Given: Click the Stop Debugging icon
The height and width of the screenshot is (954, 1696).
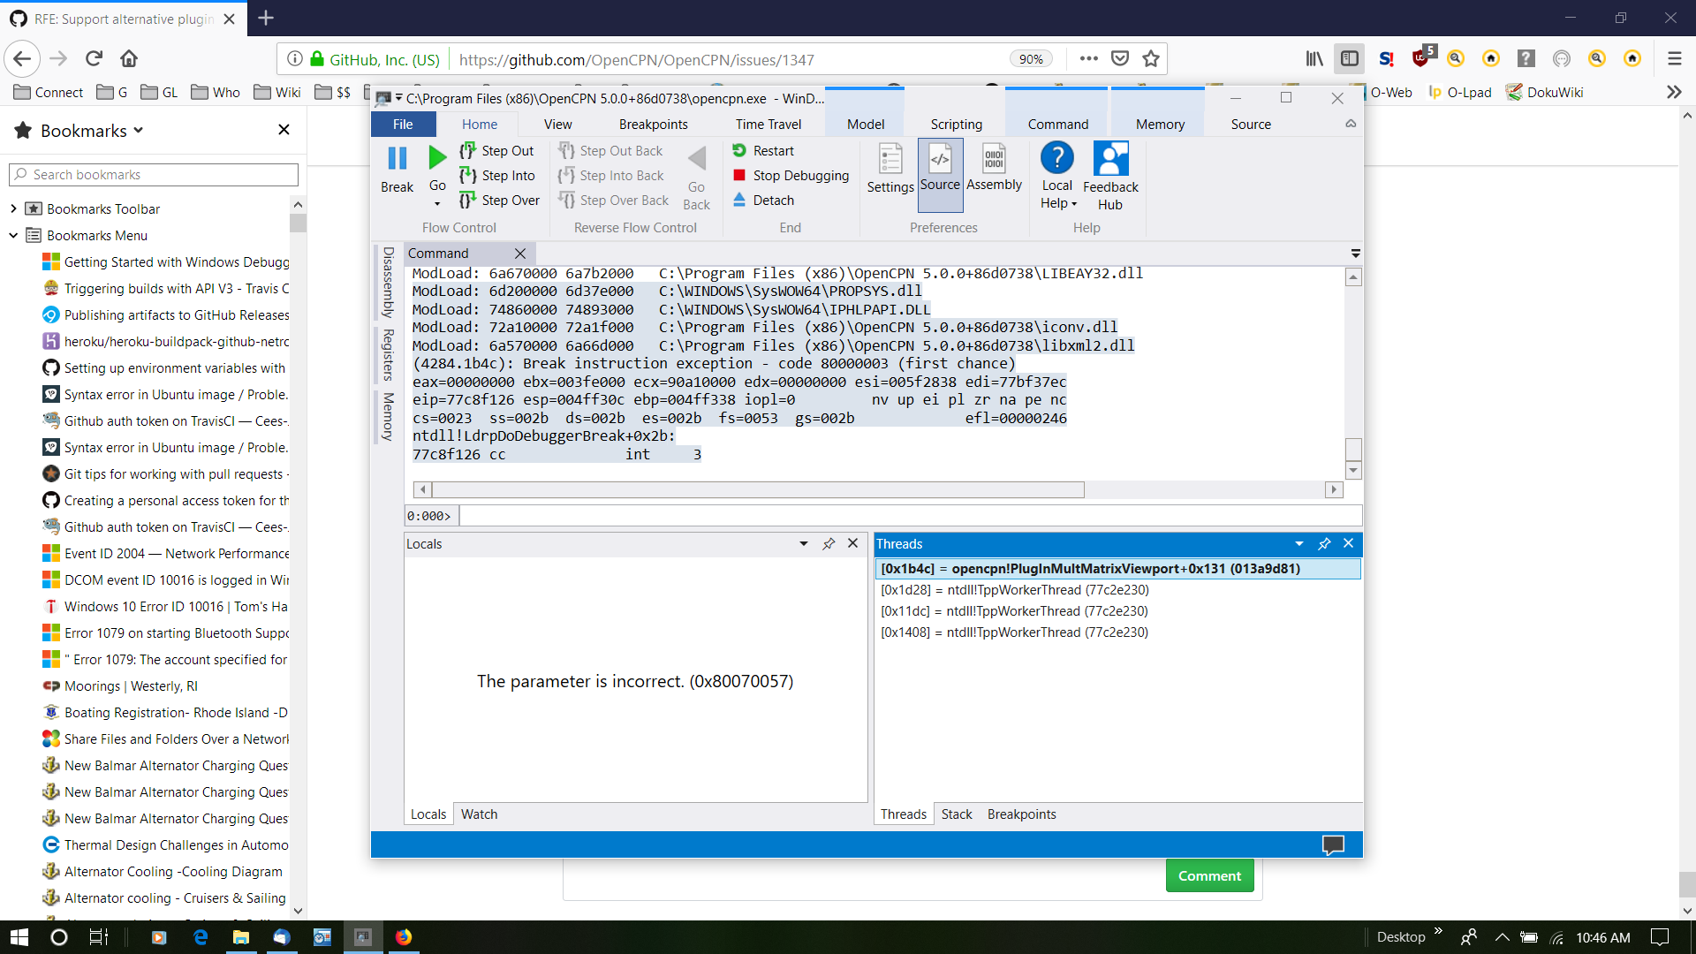Looking at the screenshot, I should [739, 175].
